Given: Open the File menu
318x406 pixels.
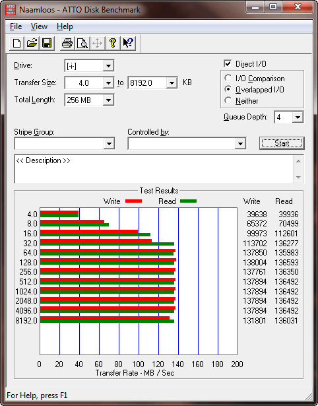Looking at the screenshot, I should coord(16,26).
